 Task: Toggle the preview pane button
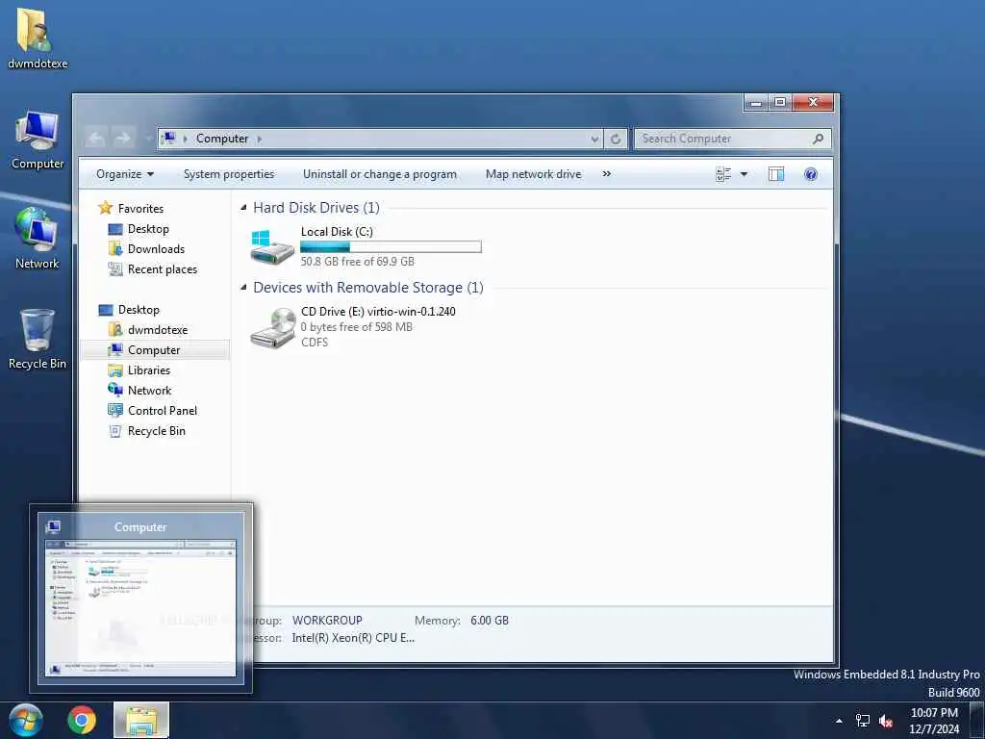[x=776, y=174]
